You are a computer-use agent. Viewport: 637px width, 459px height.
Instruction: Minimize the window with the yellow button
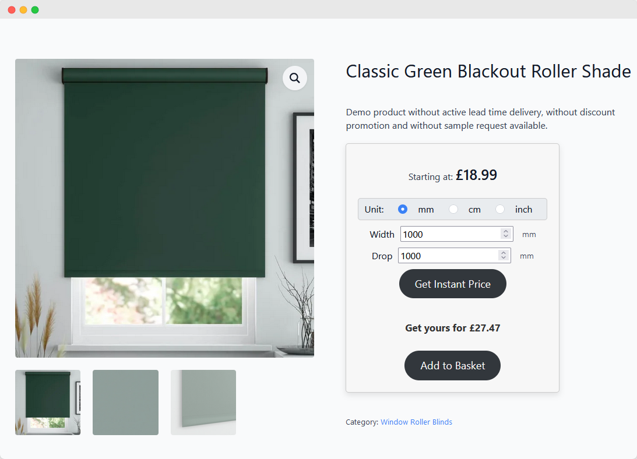click(23, 10)
